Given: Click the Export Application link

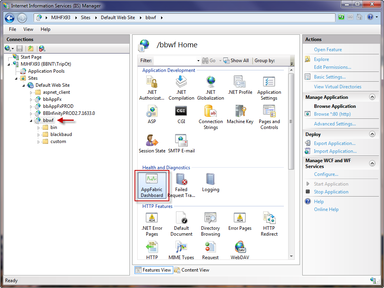Looking at the screenshot, I should click(334, 143).
